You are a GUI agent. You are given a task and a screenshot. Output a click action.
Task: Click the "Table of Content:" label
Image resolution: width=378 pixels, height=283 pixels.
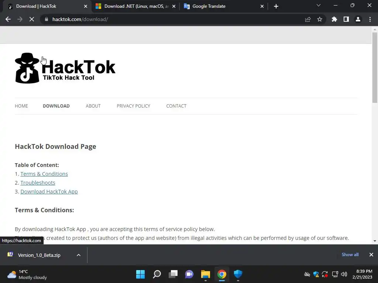(x=37, y=165)
